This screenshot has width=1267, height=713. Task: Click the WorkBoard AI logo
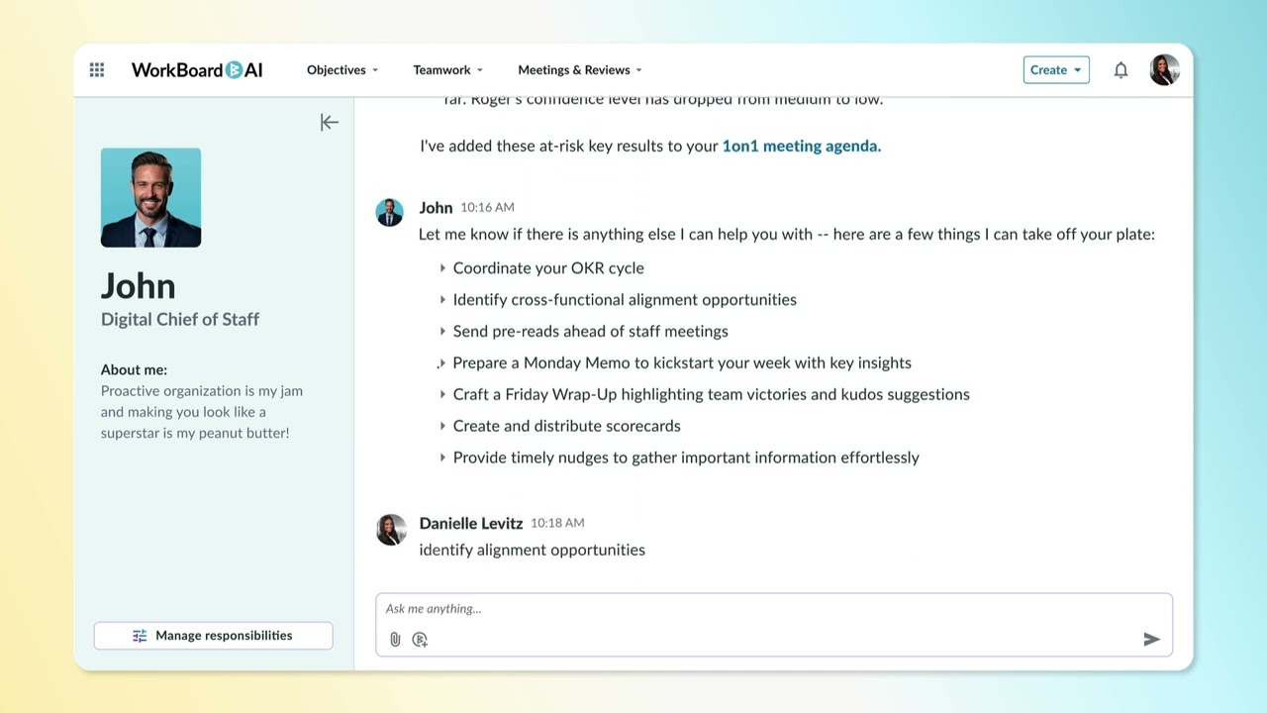(x=197, y=69)
